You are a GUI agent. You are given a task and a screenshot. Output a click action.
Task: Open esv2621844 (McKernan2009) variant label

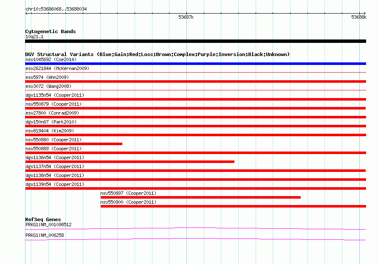(x=57, y=68)
